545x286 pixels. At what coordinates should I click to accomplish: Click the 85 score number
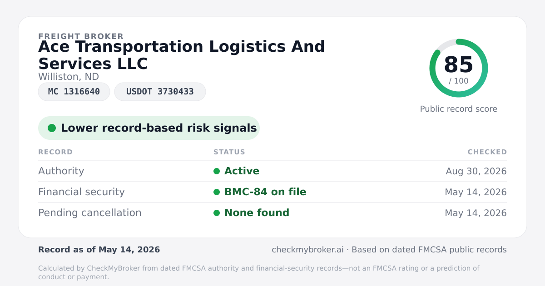coord(459,65)
